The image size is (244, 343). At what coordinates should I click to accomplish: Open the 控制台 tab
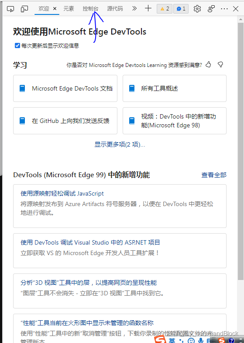coord(91,9)
